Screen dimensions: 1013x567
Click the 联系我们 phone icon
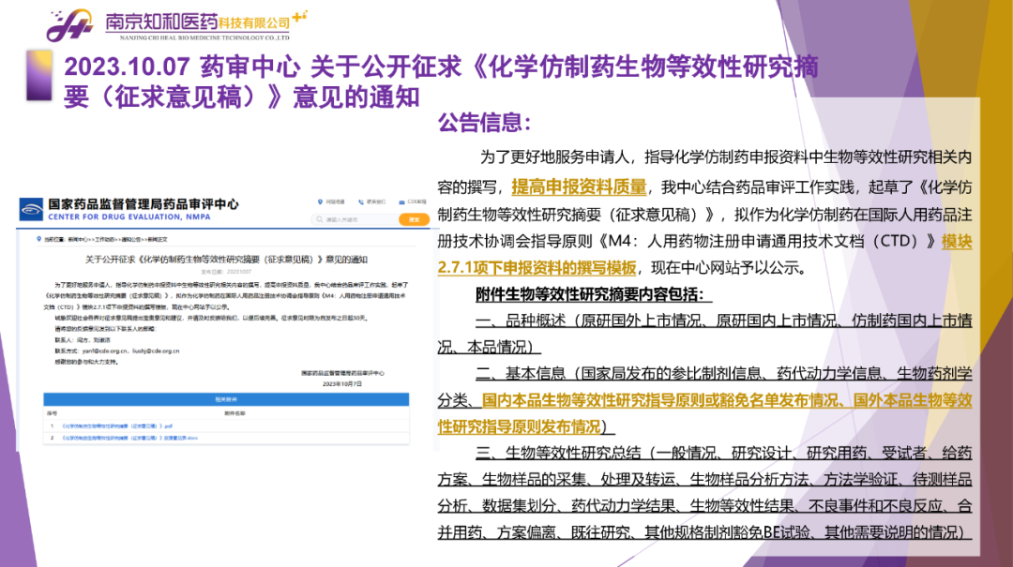pos(361,201)
